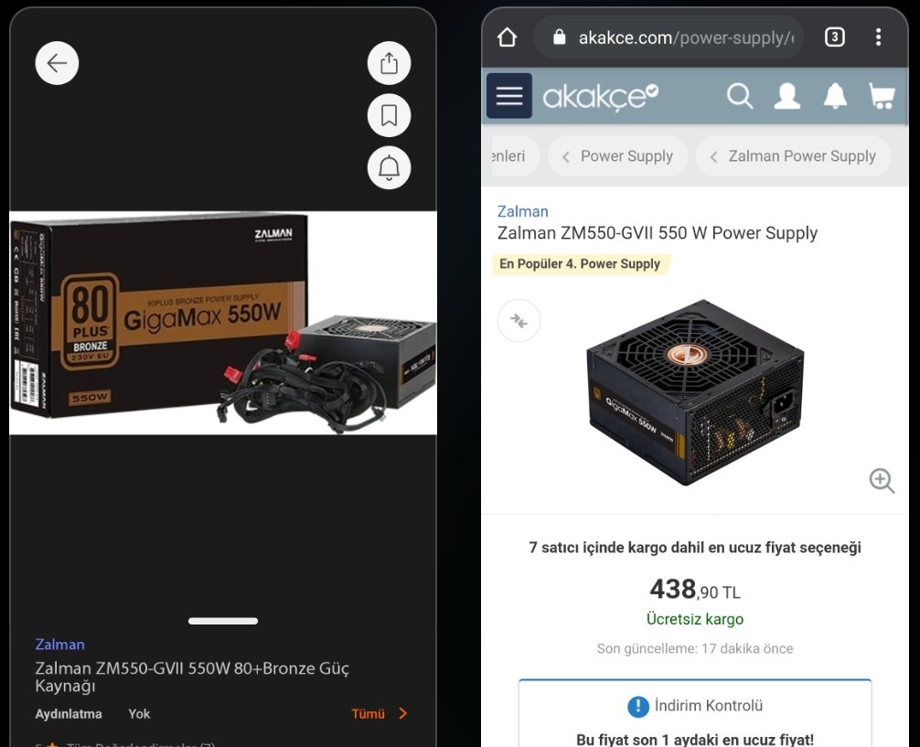Click the akakce.com address bar
This screenshot has height=747, width=920.
[x=669, y=37]
